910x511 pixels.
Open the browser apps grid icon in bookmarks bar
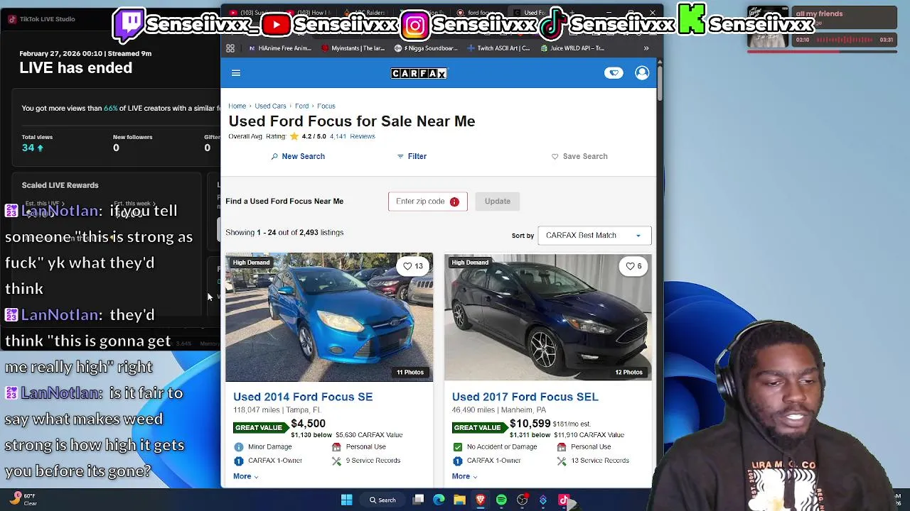pos(230,48)
